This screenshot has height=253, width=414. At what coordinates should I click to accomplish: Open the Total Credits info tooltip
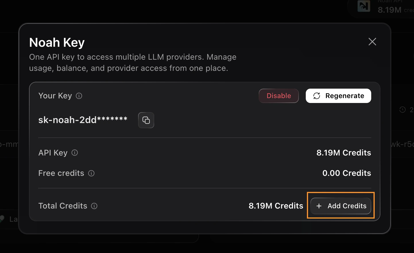coord(94,206)
